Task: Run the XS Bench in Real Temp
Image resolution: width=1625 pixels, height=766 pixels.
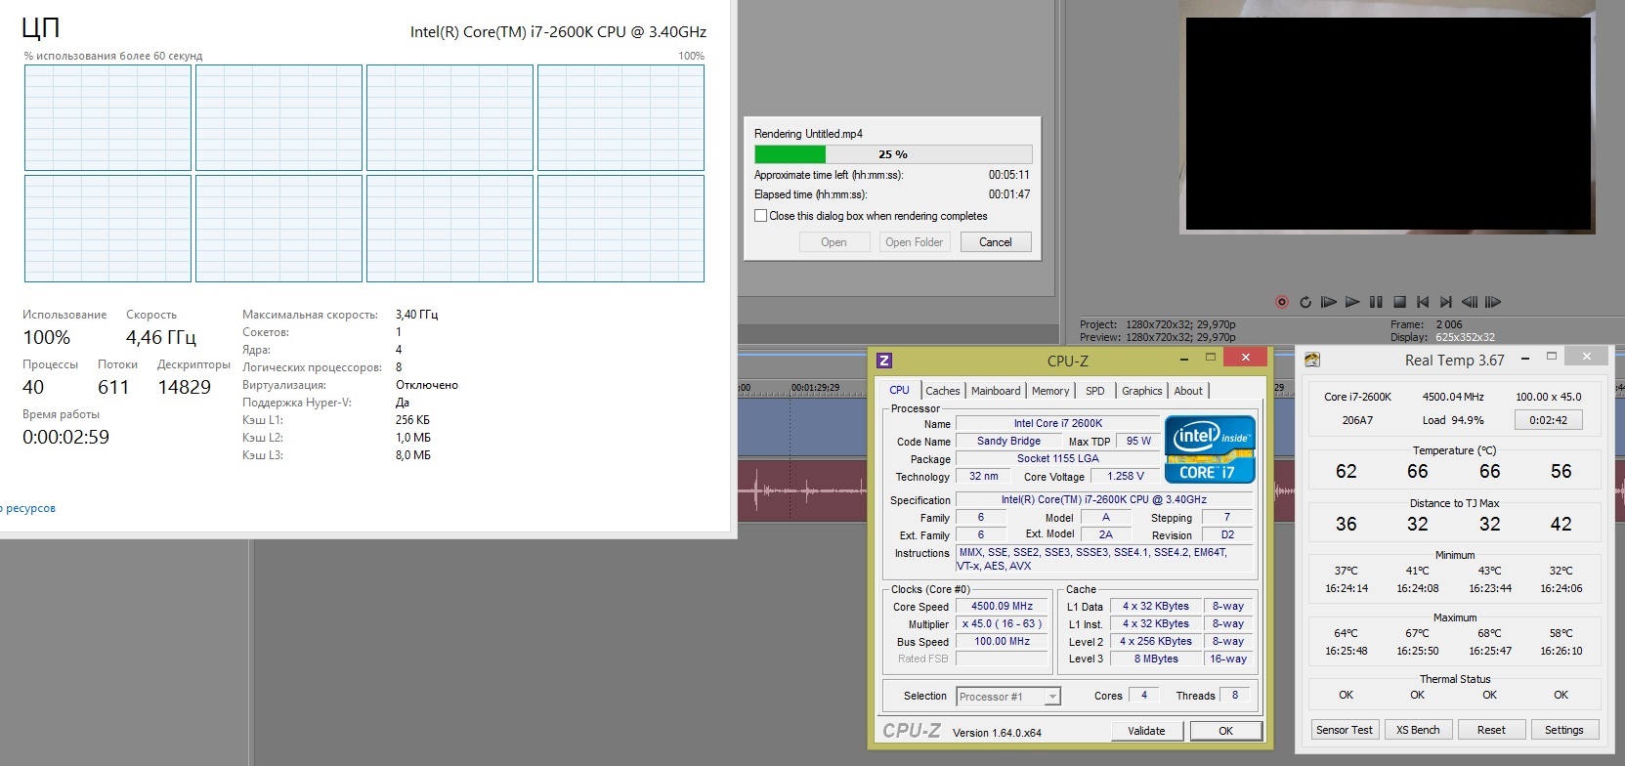Action: click(x=1418, y=730)
